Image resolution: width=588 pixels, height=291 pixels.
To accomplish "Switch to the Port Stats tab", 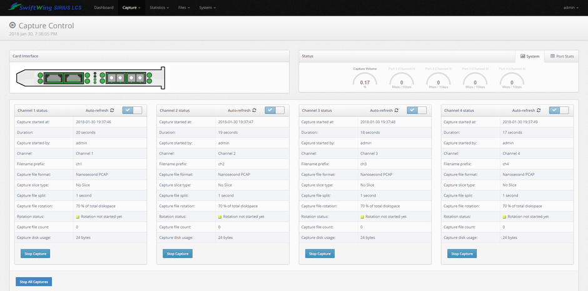I will point(561,56).
